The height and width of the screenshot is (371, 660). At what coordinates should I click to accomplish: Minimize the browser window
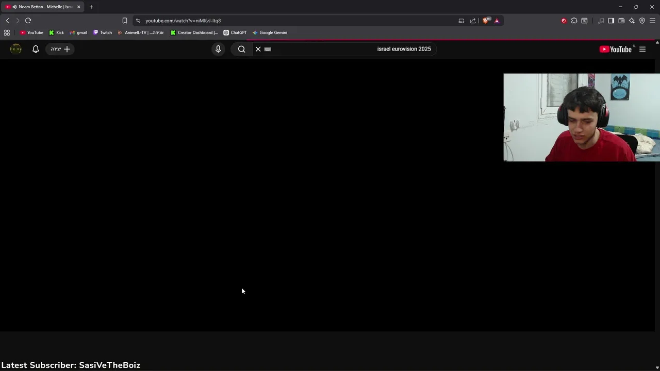[620, 7]
